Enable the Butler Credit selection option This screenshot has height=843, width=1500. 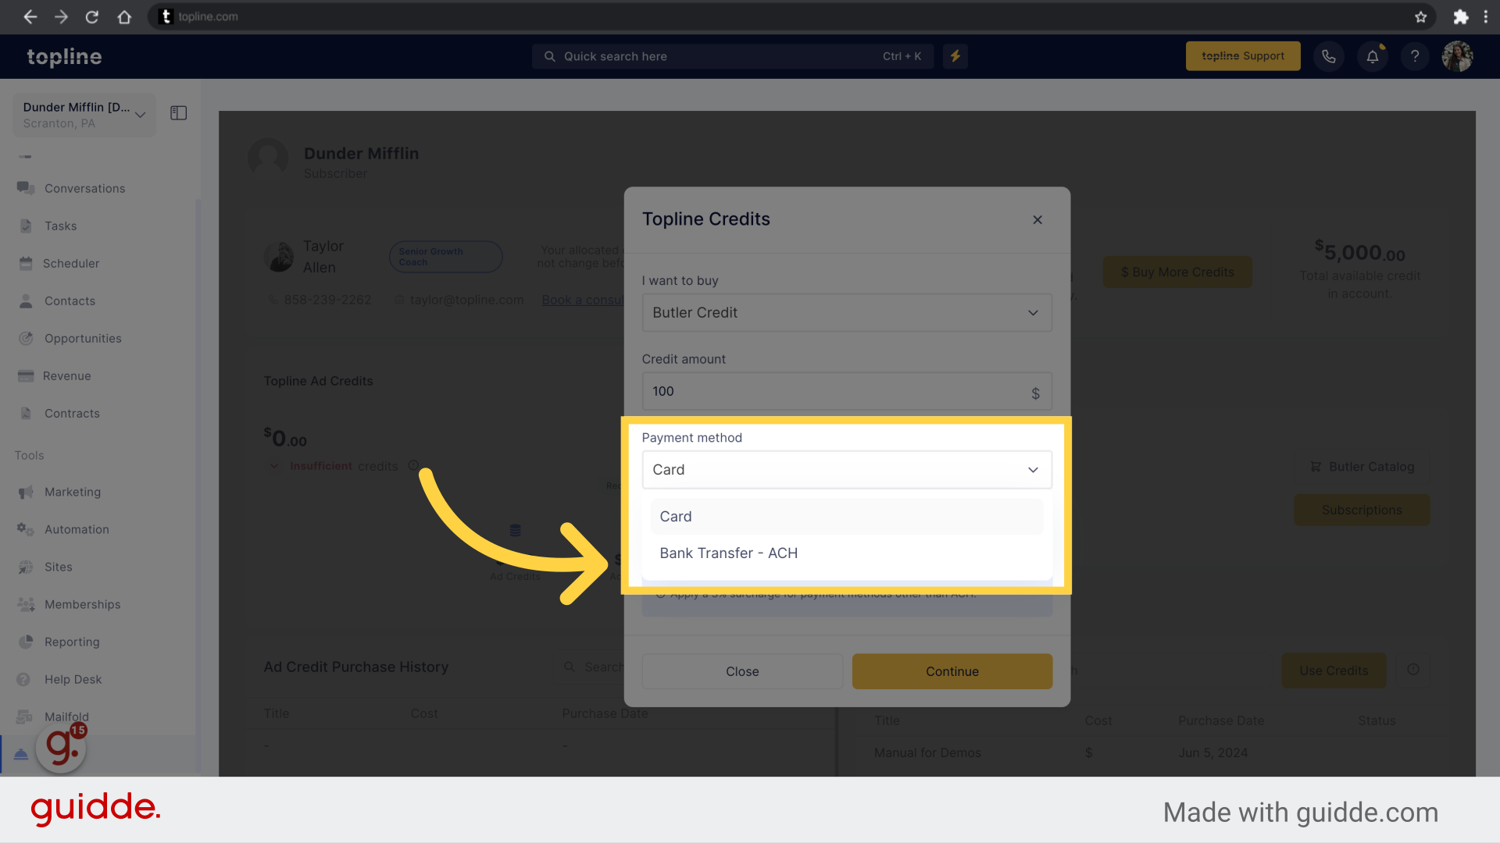point(846,312)
